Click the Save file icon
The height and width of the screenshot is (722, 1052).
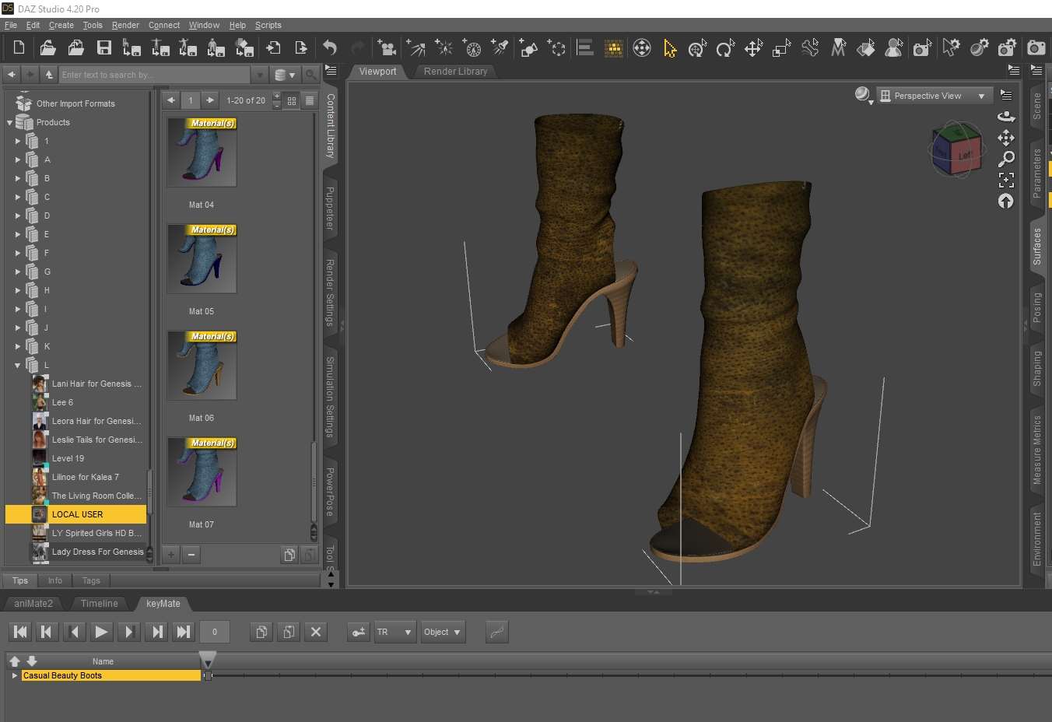[x=103, y=48]
